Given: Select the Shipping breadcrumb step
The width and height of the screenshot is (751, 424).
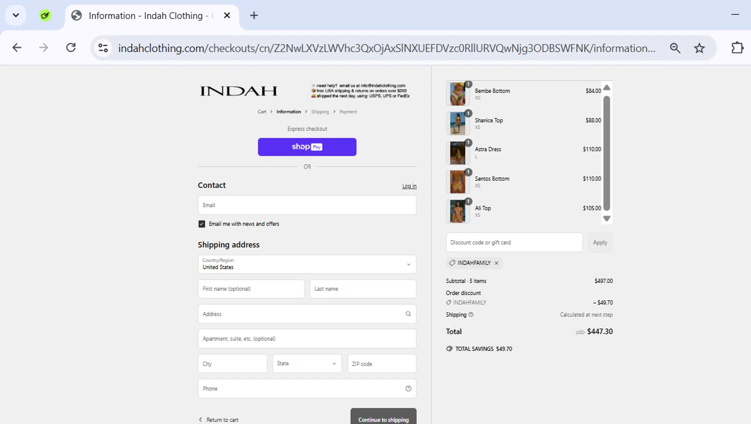Looking at the screenshot, I should (x=320, y=112).
